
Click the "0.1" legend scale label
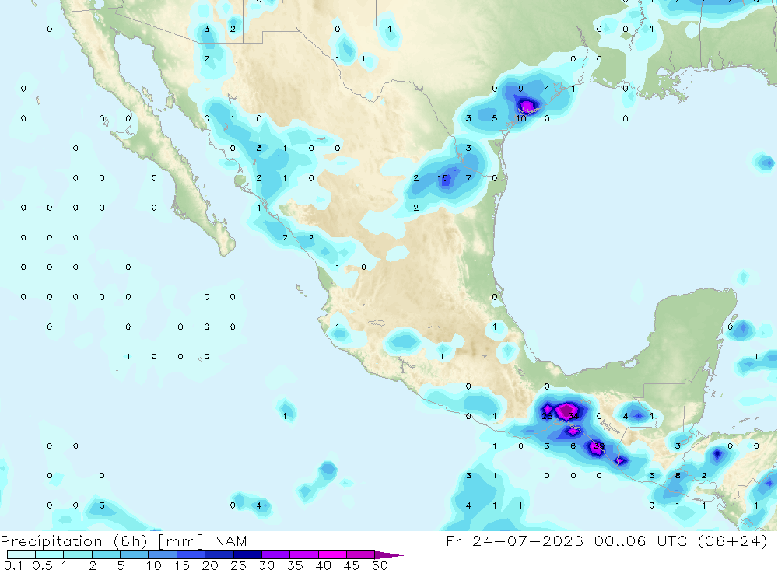[x=13, y=565]
